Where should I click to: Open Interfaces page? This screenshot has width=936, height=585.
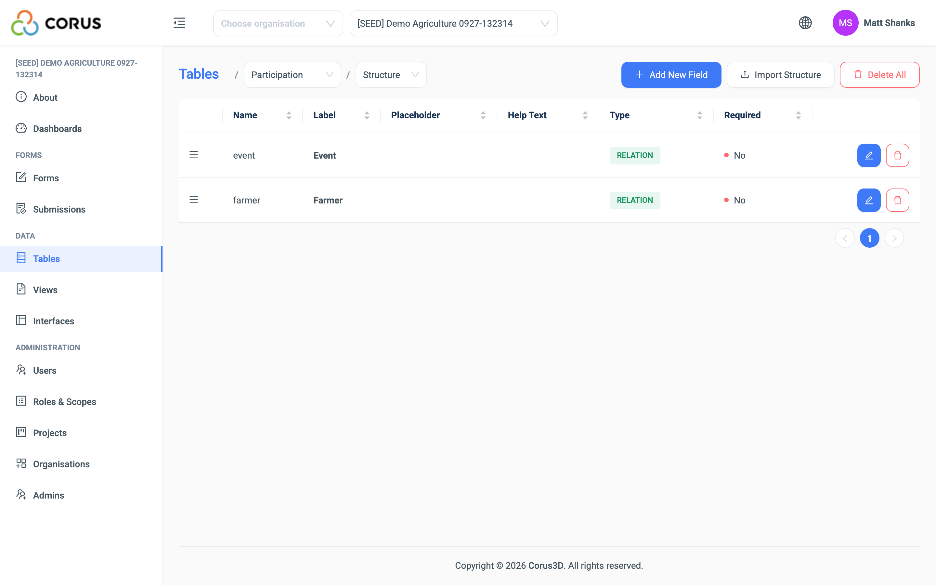point(81,321)
